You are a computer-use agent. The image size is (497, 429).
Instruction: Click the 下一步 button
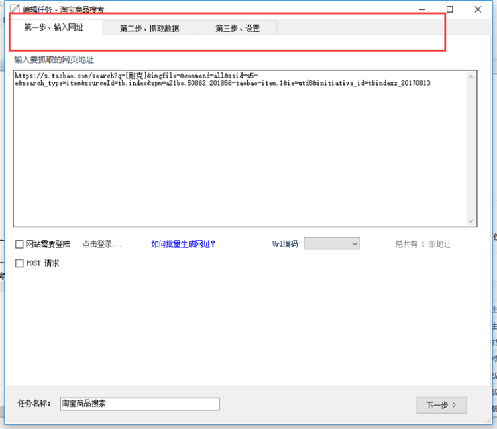[441, 405]
